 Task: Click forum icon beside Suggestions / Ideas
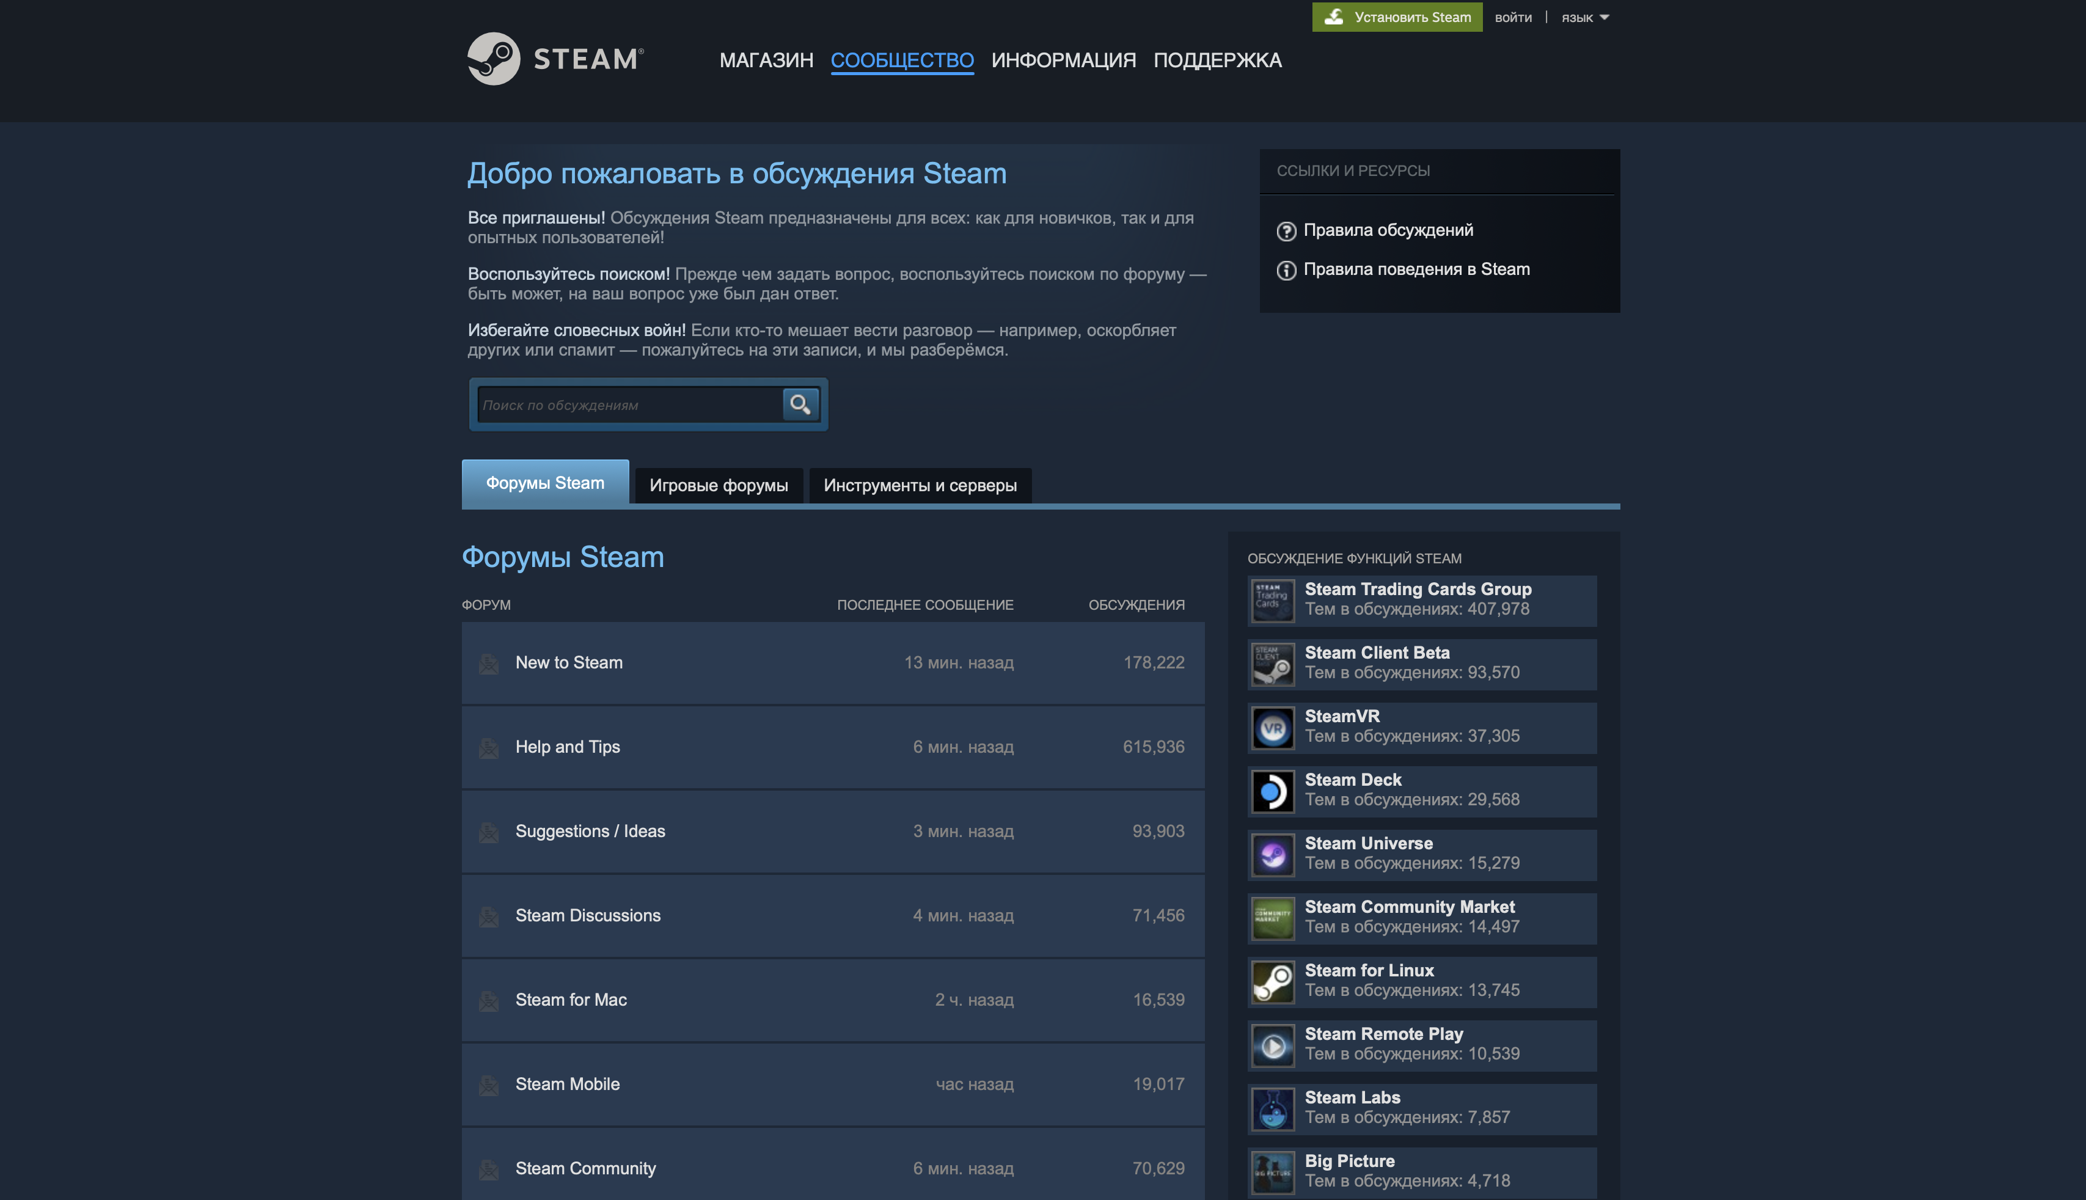(489, 832)
